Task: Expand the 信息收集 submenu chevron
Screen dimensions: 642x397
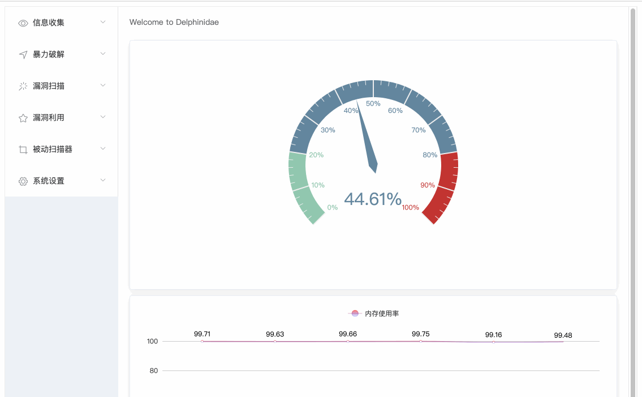Action: [103, 22]
